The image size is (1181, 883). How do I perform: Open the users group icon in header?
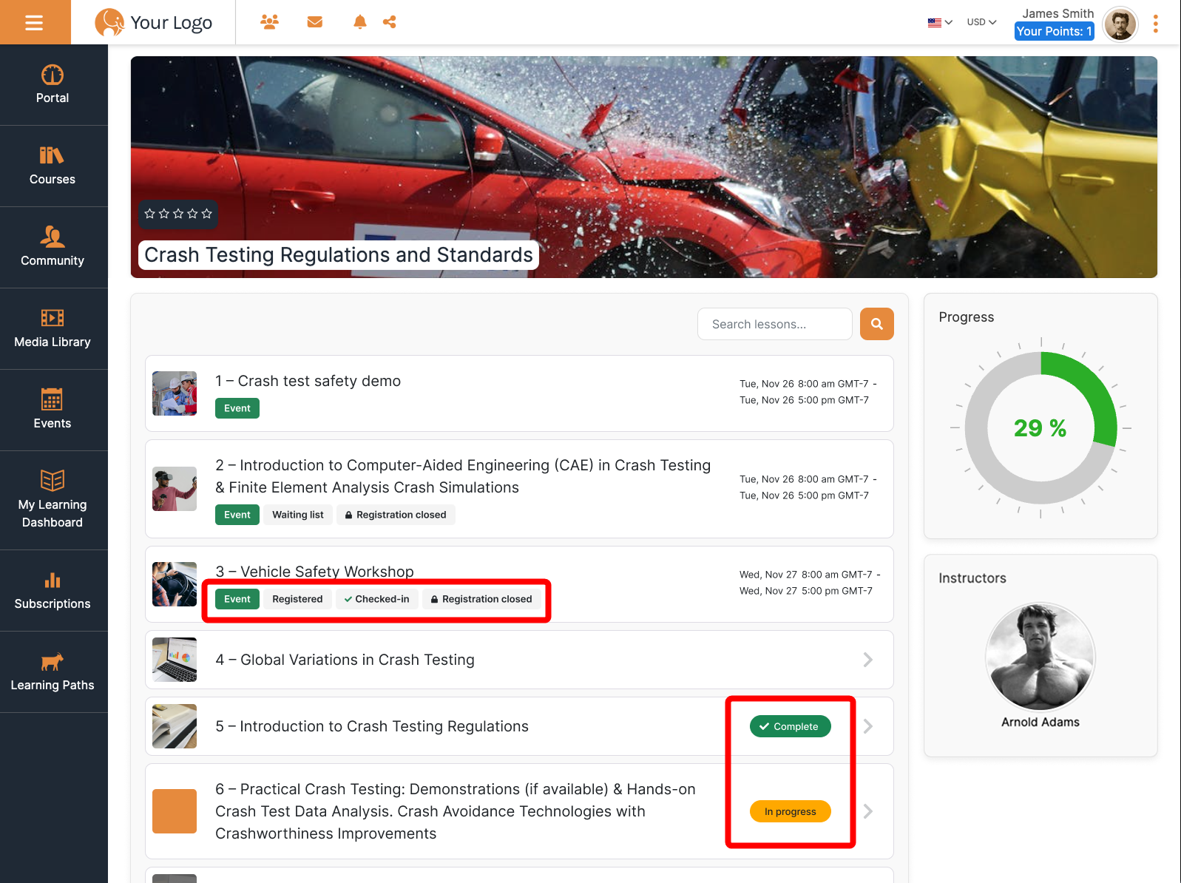click(269, 22)
